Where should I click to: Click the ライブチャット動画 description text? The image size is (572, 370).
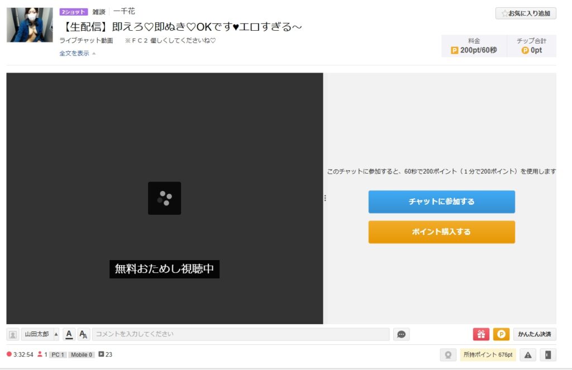[x=86, y=41]
